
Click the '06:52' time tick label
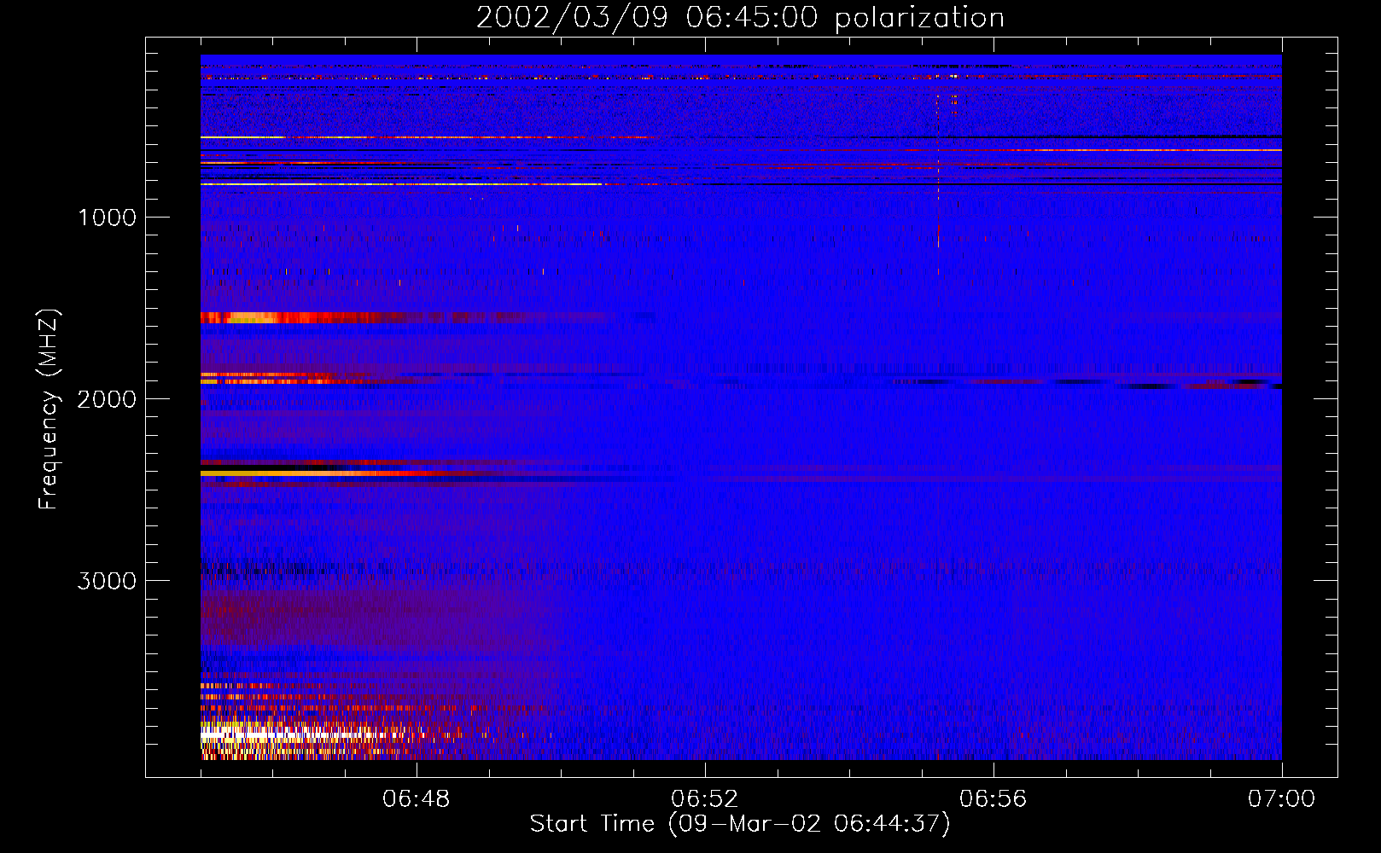coord(705,799)
